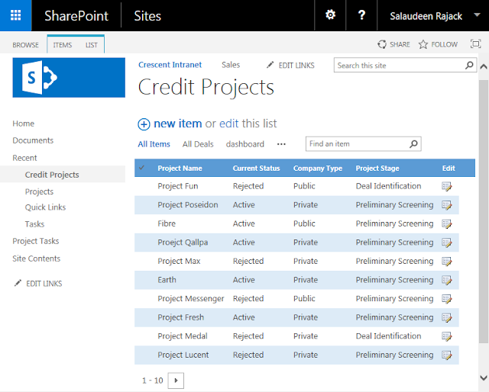Click the plus icon for new item

144,124
